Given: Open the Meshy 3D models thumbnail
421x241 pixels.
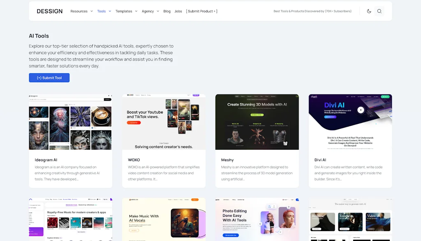Looking at the screenshot, I should pyautogui.click(x=257, y=122).
